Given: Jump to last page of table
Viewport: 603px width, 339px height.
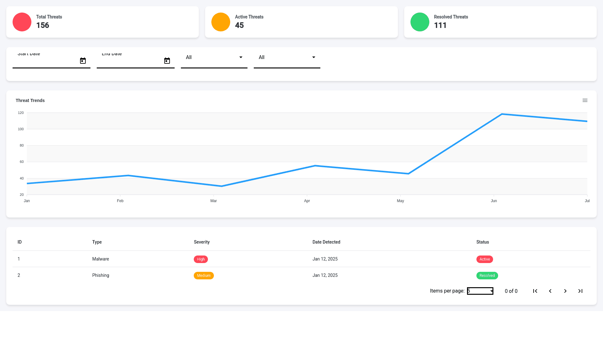Looking at the screenshot, I should [580, 291].
